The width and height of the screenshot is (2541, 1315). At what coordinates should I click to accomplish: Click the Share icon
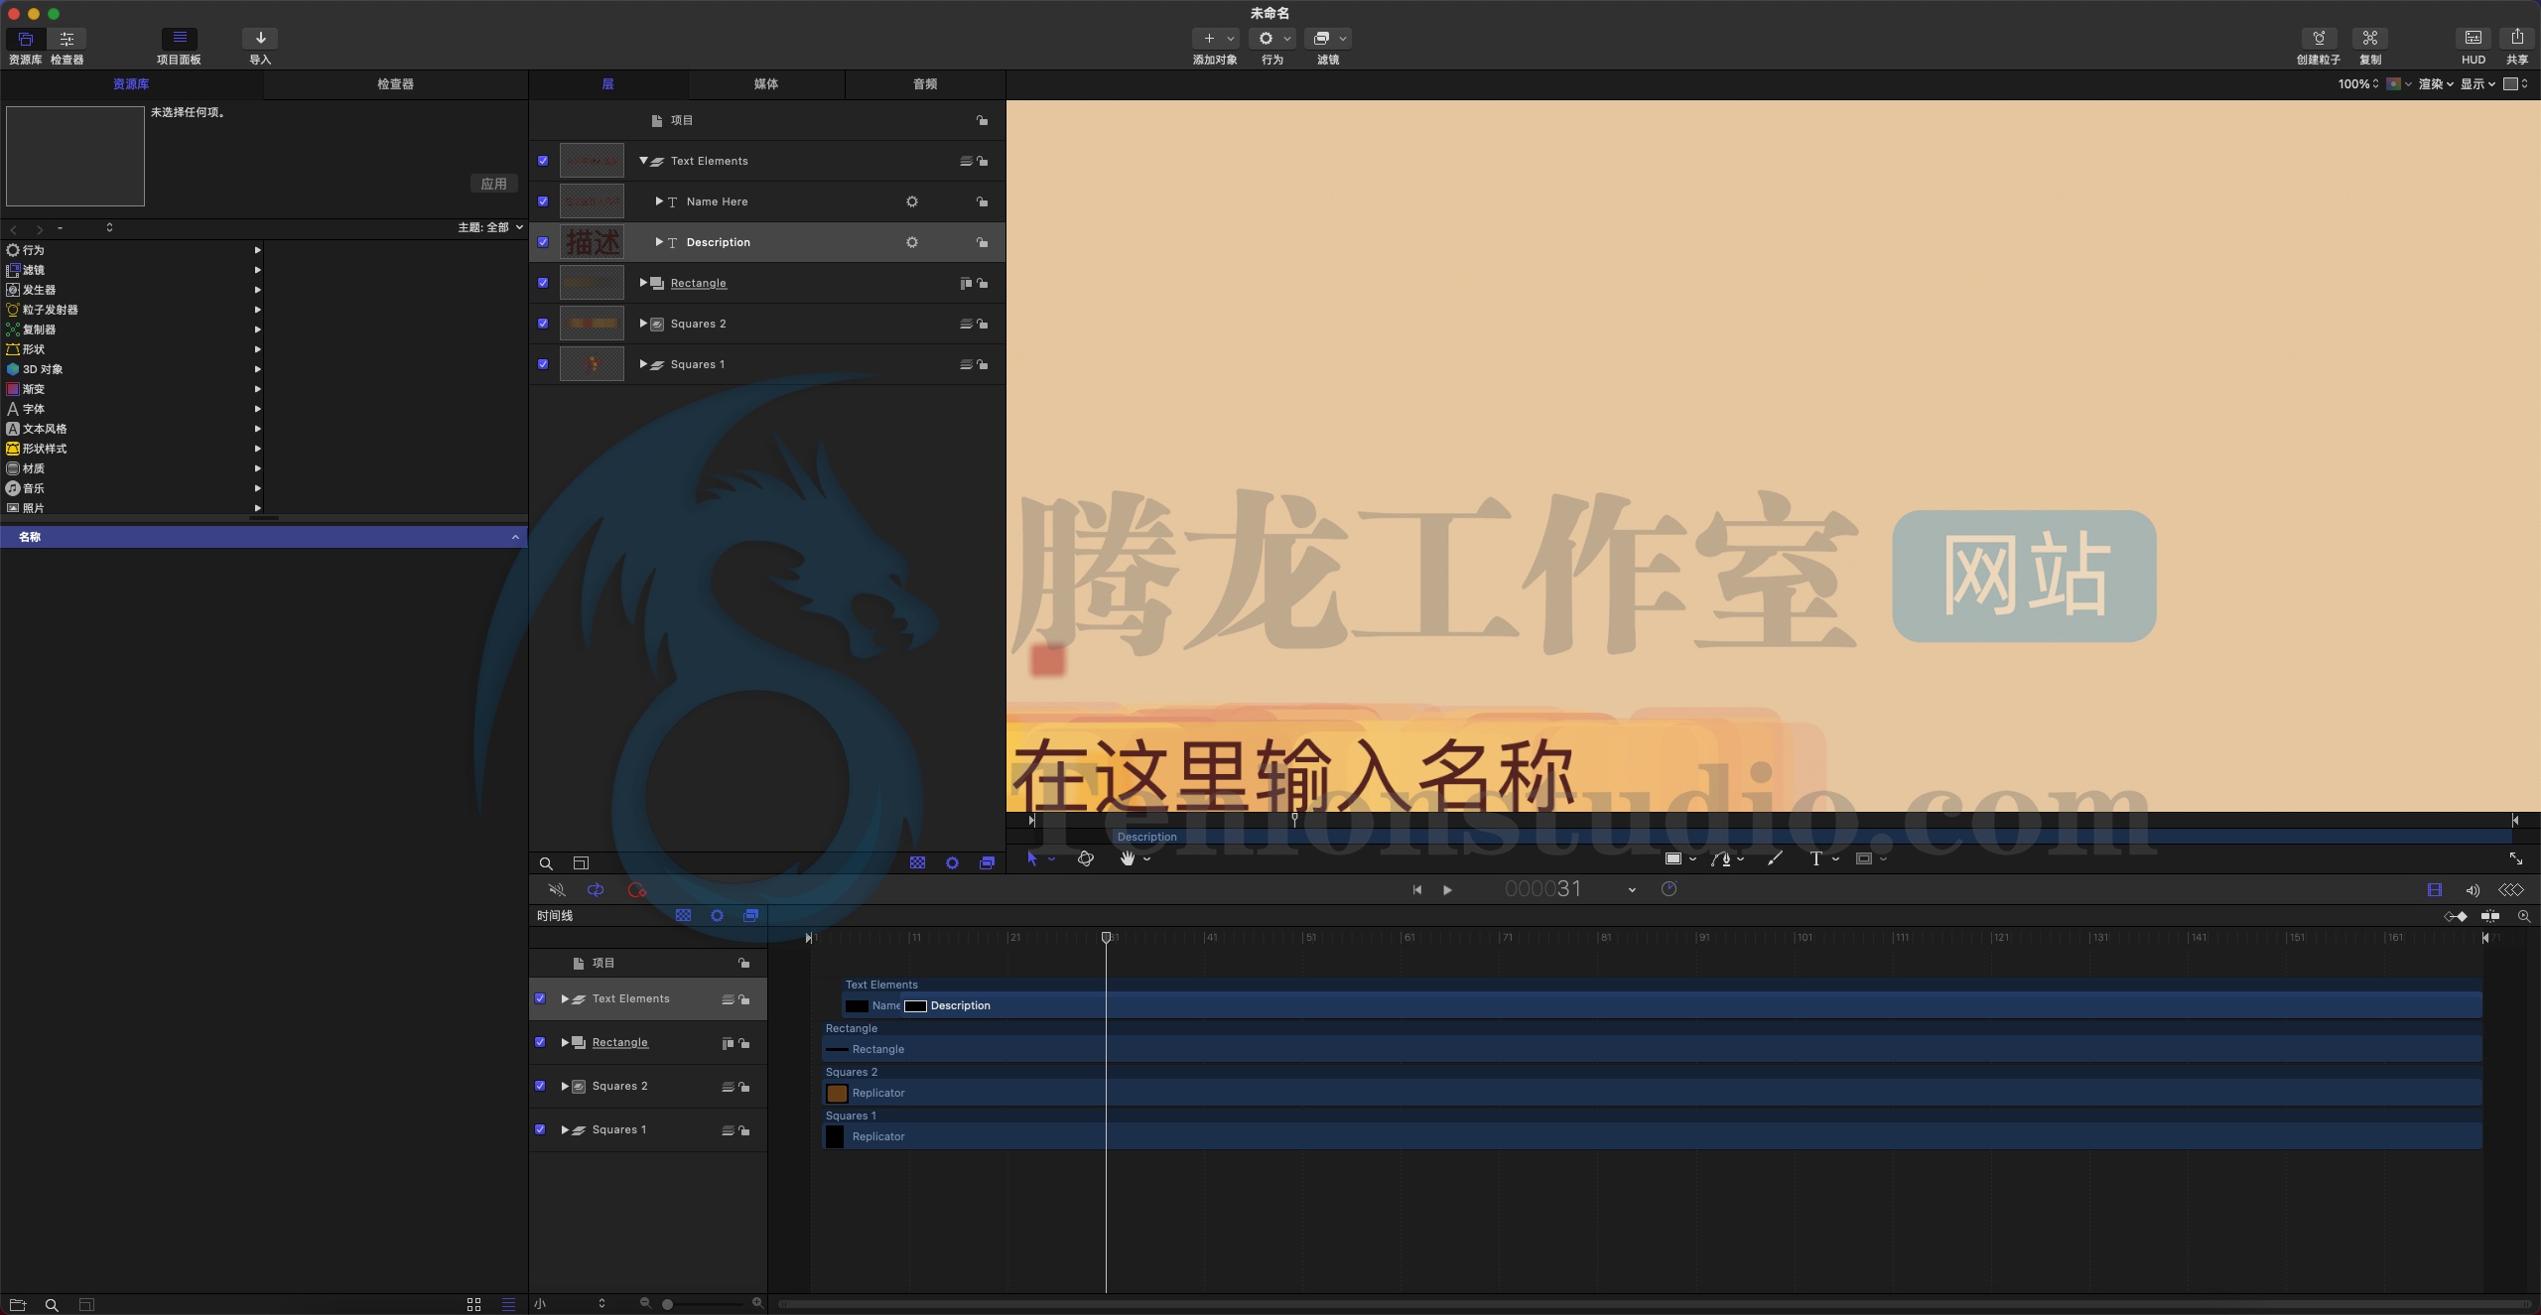(2517, 39)
